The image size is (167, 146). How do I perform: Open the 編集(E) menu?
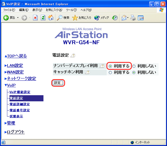pyautogui.click(x=24, y=10)
